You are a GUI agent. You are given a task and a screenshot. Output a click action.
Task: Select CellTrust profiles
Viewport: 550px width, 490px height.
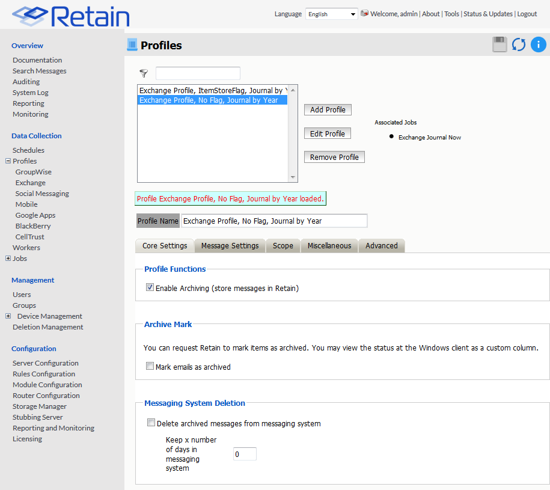(x=30, y=237)
